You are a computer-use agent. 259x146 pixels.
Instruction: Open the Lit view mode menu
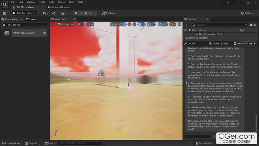pos(80,24)
